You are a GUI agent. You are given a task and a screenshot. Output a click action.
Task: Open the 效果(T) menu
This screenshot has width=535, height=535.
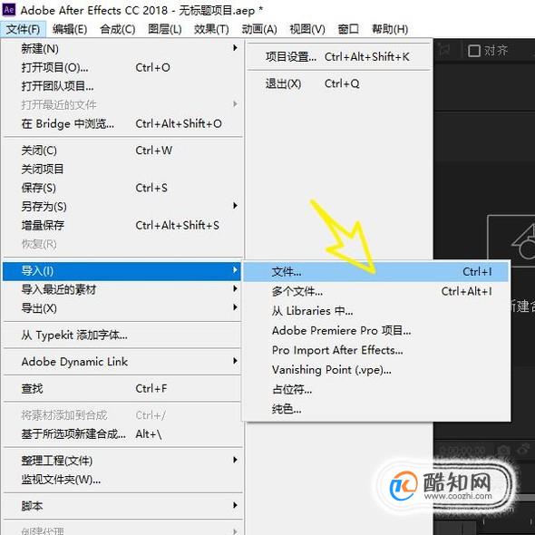pos(211,29)
